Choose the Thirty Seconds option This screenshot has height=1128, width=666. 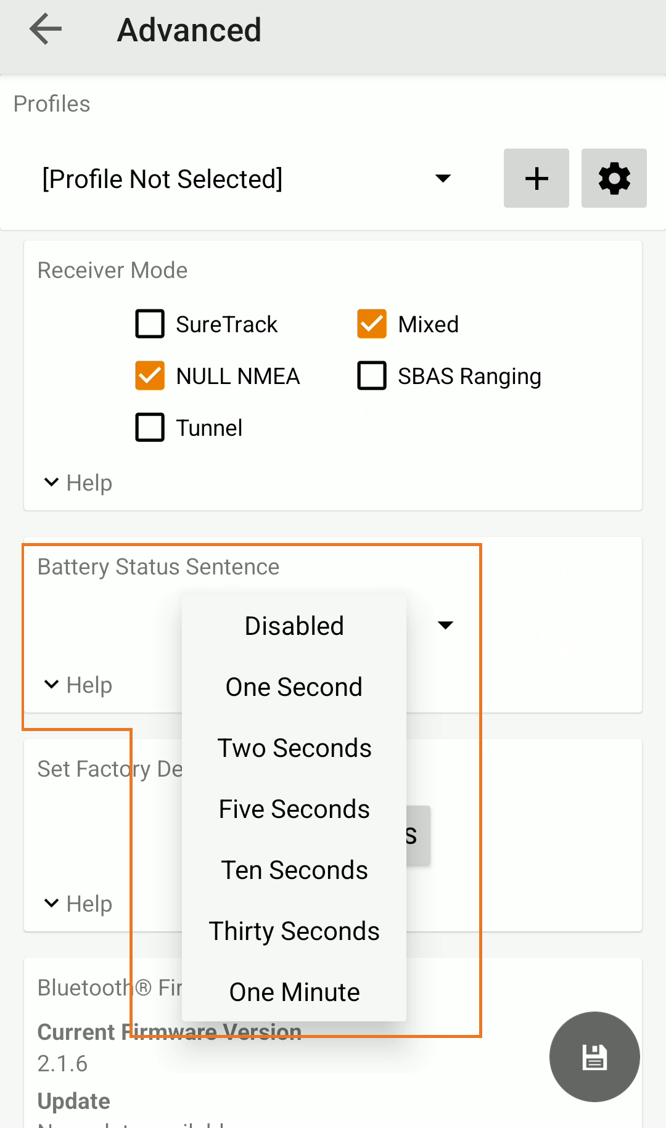point(294,931)
